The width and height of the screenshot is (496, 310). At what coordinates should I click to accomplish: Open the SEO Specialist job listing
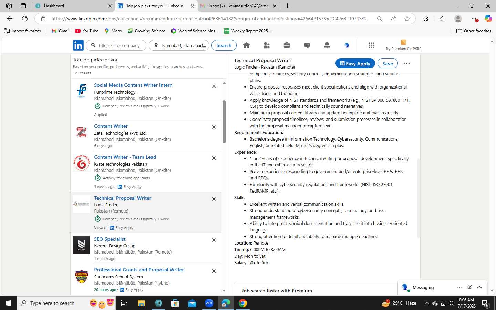click(110, 239)
